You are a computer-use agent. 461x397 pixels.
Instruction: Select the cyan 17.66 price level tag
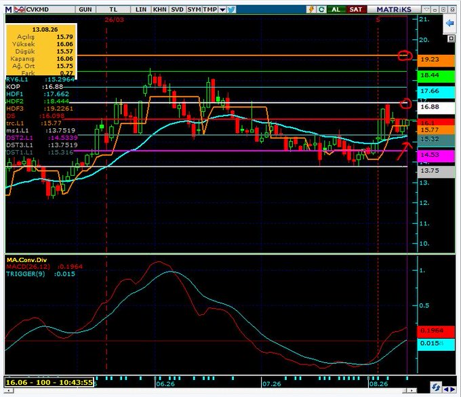tap(436, 92)
